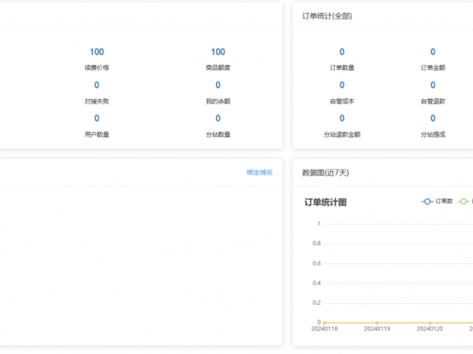Click the chart data point at 20240118
473x354 pixels.
pos(324,323)
